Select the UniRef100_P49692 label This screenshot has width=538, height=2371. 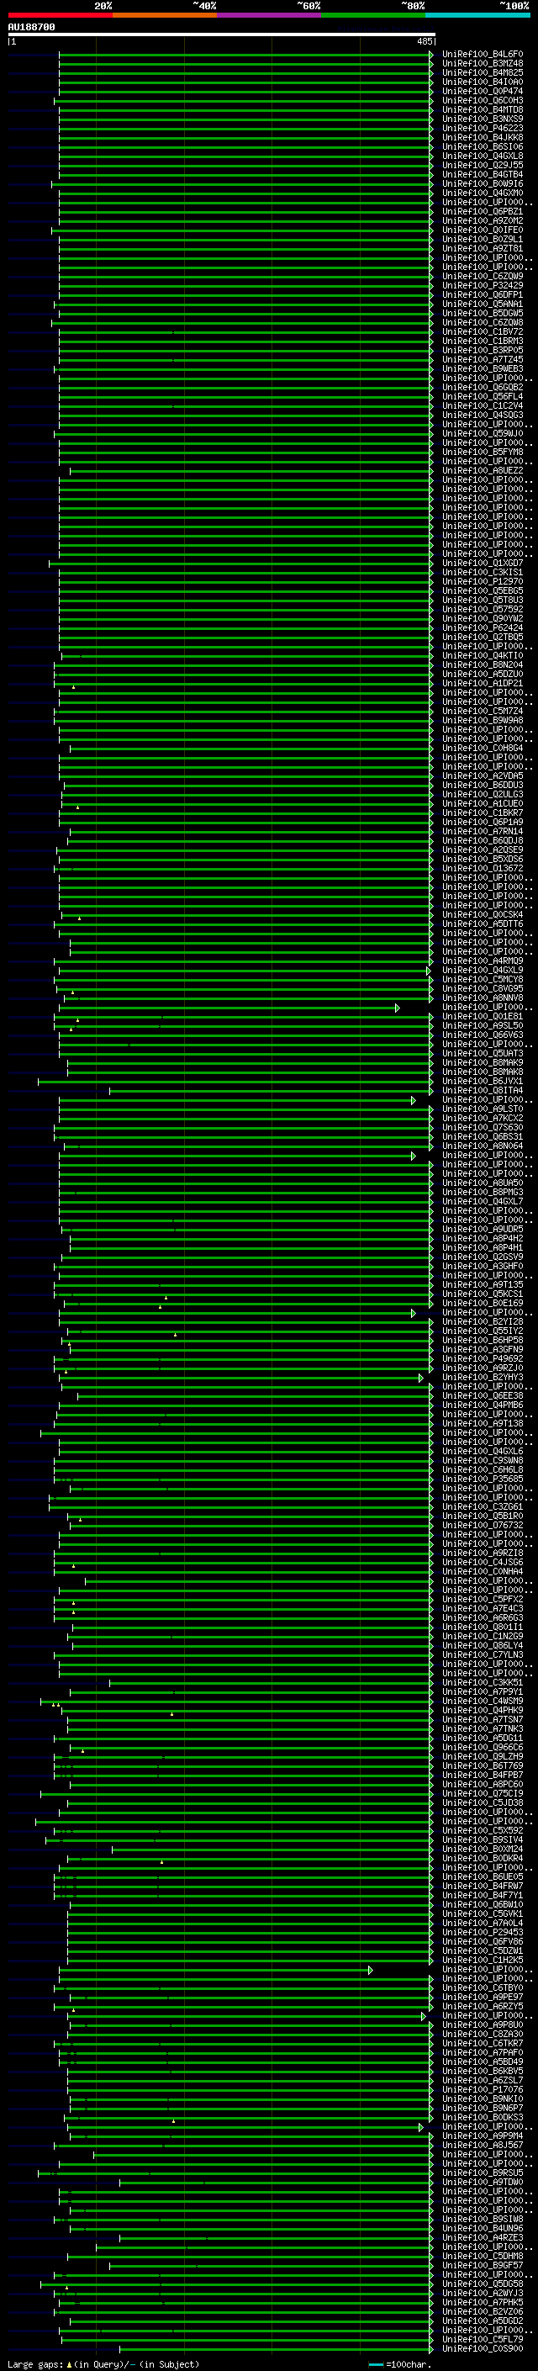click(x=483, y=1358)
